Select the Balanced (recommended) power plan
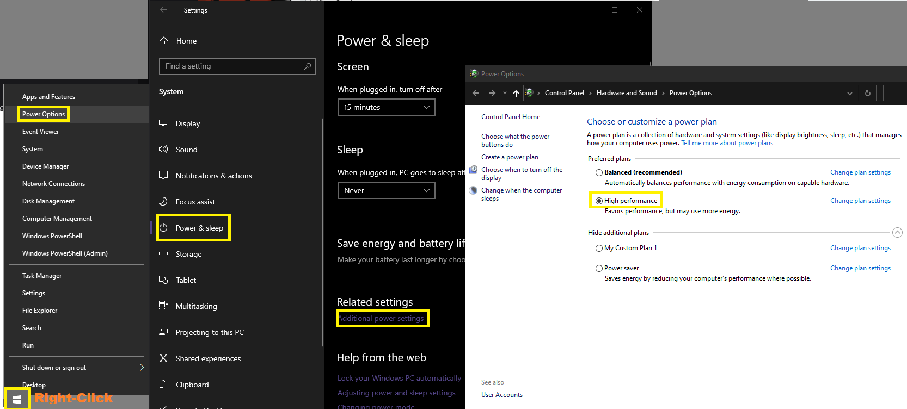The height and width of the screenshot is (409, 907). click(599, 172)
